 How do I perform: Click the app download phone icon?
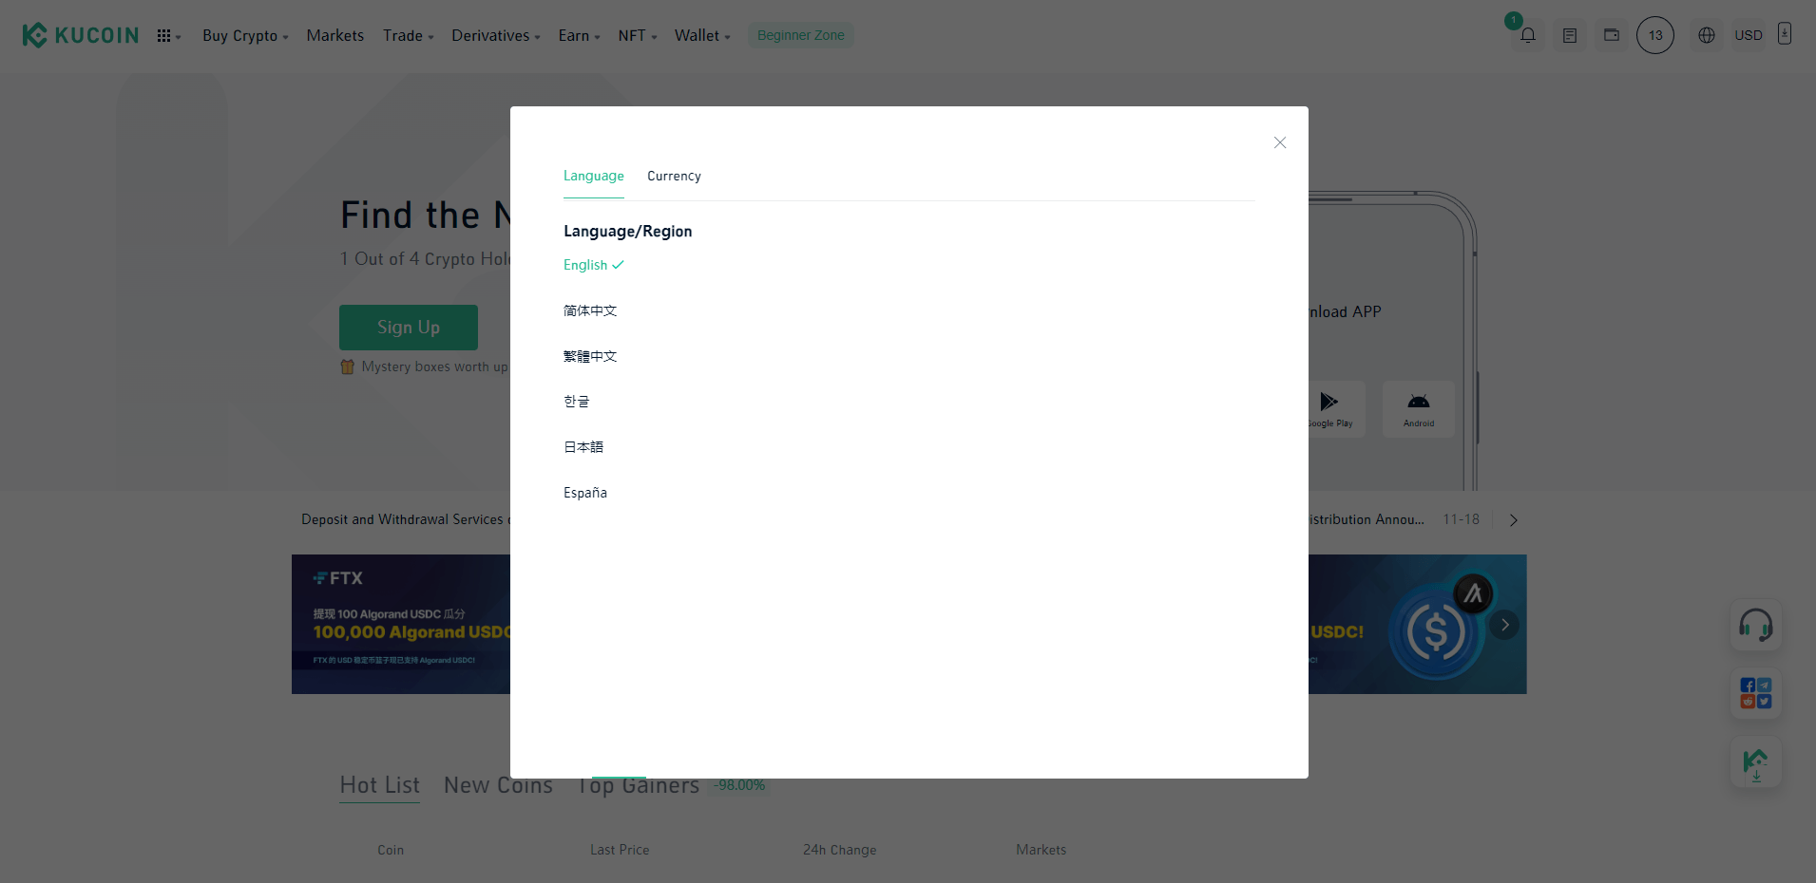(x=1784, y=34)
